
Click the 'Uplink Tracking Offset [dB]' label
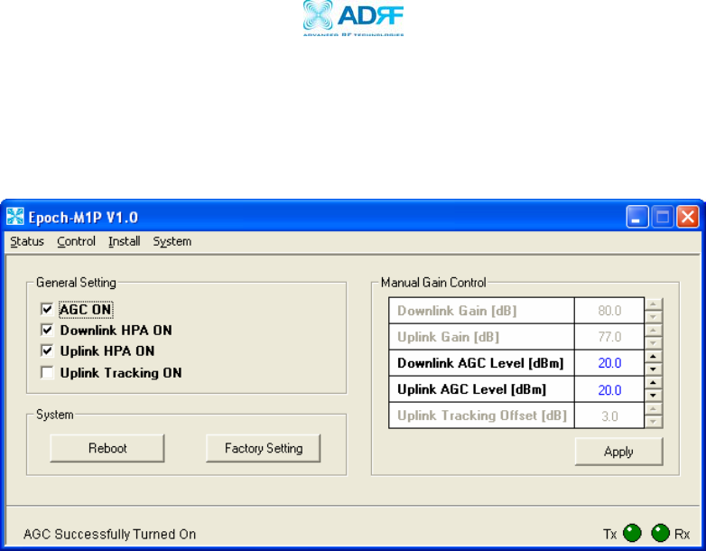coord(482,416)
